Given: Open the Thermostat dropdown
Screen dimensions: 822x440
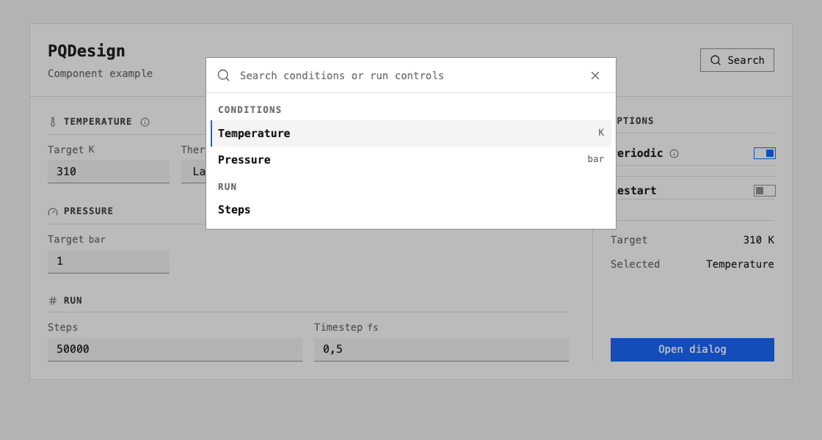Looking at the screenshot, I should pos(194,172).
